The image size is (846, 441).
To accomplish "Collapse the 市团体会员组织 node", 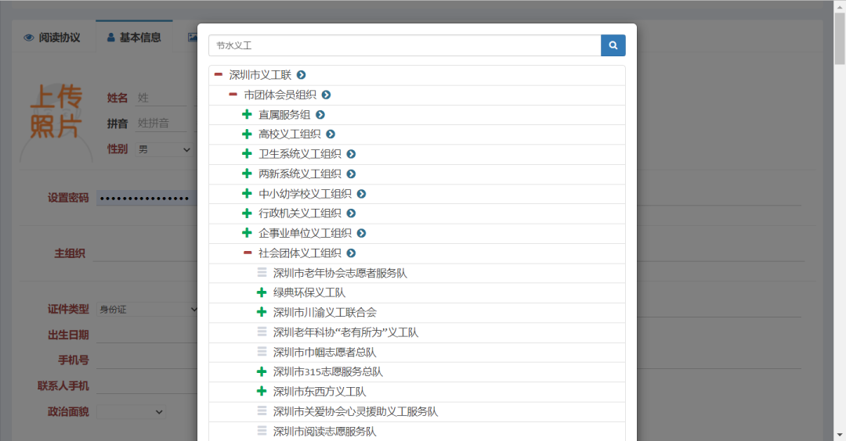I will tap(233, 95).
